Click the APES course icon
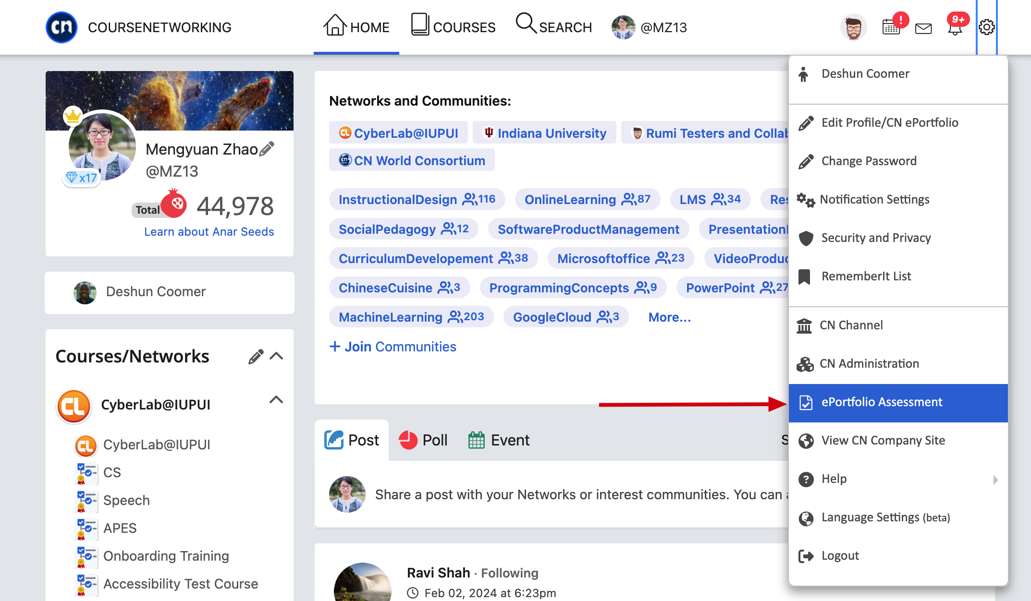 click(x=87, y=529)
